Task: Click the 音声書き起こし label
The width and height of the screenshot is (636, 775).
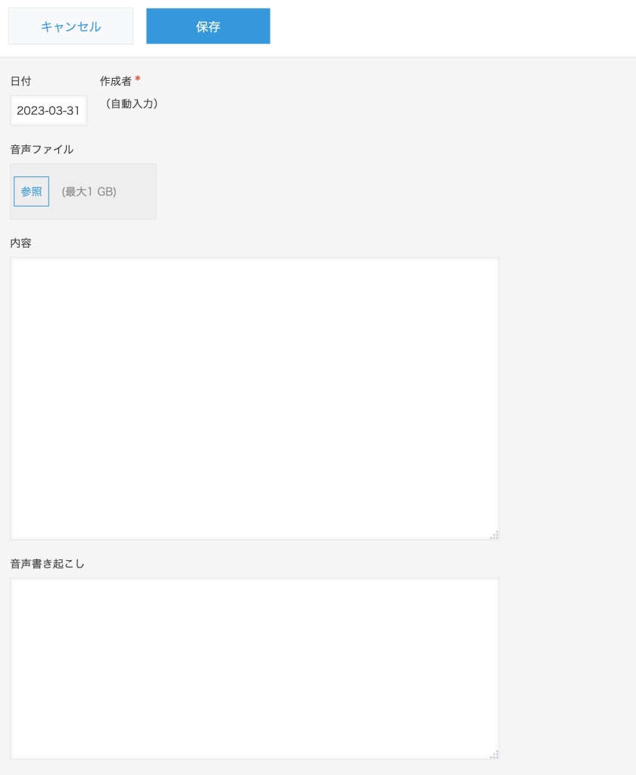Action: 48,564
